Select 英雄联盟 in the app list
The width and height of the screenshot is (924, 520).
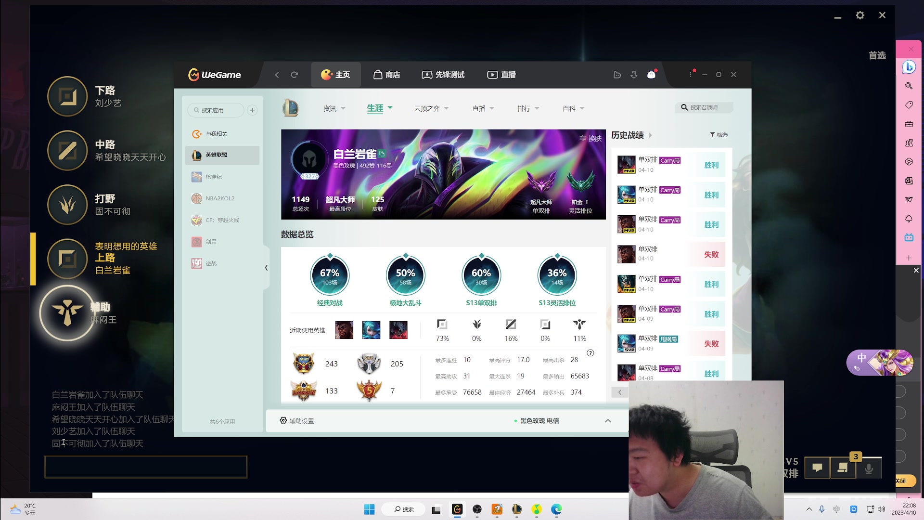point(222,155)
